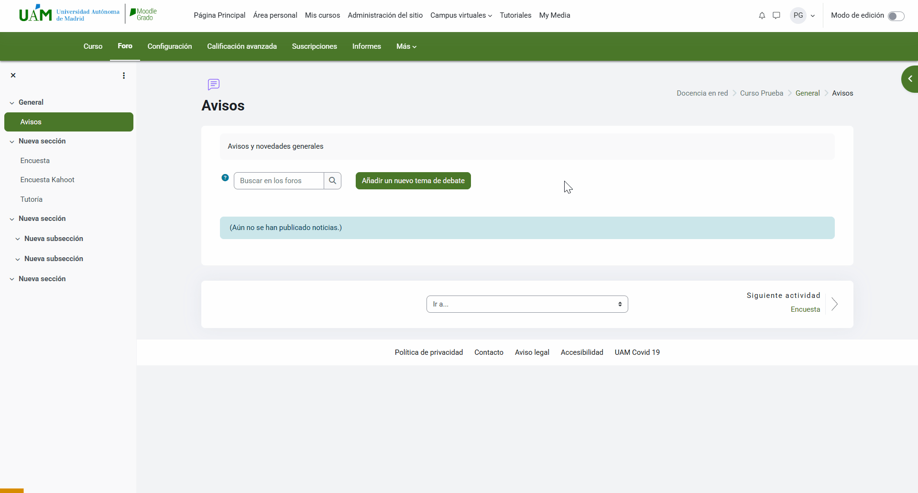Click the Docencia en red breadcrumb
Image resolution: width=918 pixels, height=493 pixels.
tap(702, 93)
